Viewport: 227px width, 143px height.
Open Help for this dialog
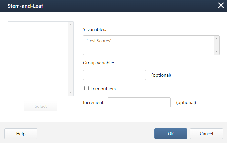pyautogui.click(x=21, y=134)
